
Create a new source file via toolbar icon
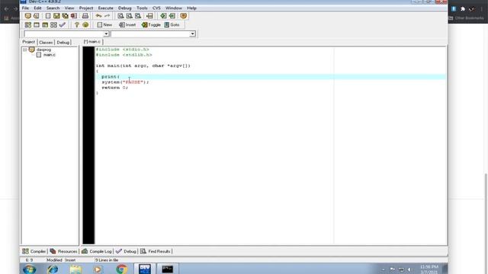[48, 16]
